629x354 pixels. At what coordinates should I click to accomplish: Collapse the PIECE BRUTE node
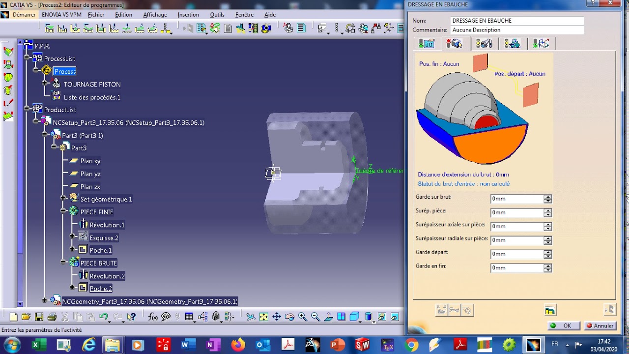63,262
